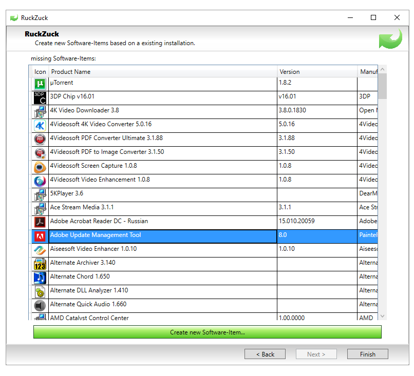Click the 4Videosoft Video Enhancement icon
Viewport: 414px width, 376px height.
point(40,181)
